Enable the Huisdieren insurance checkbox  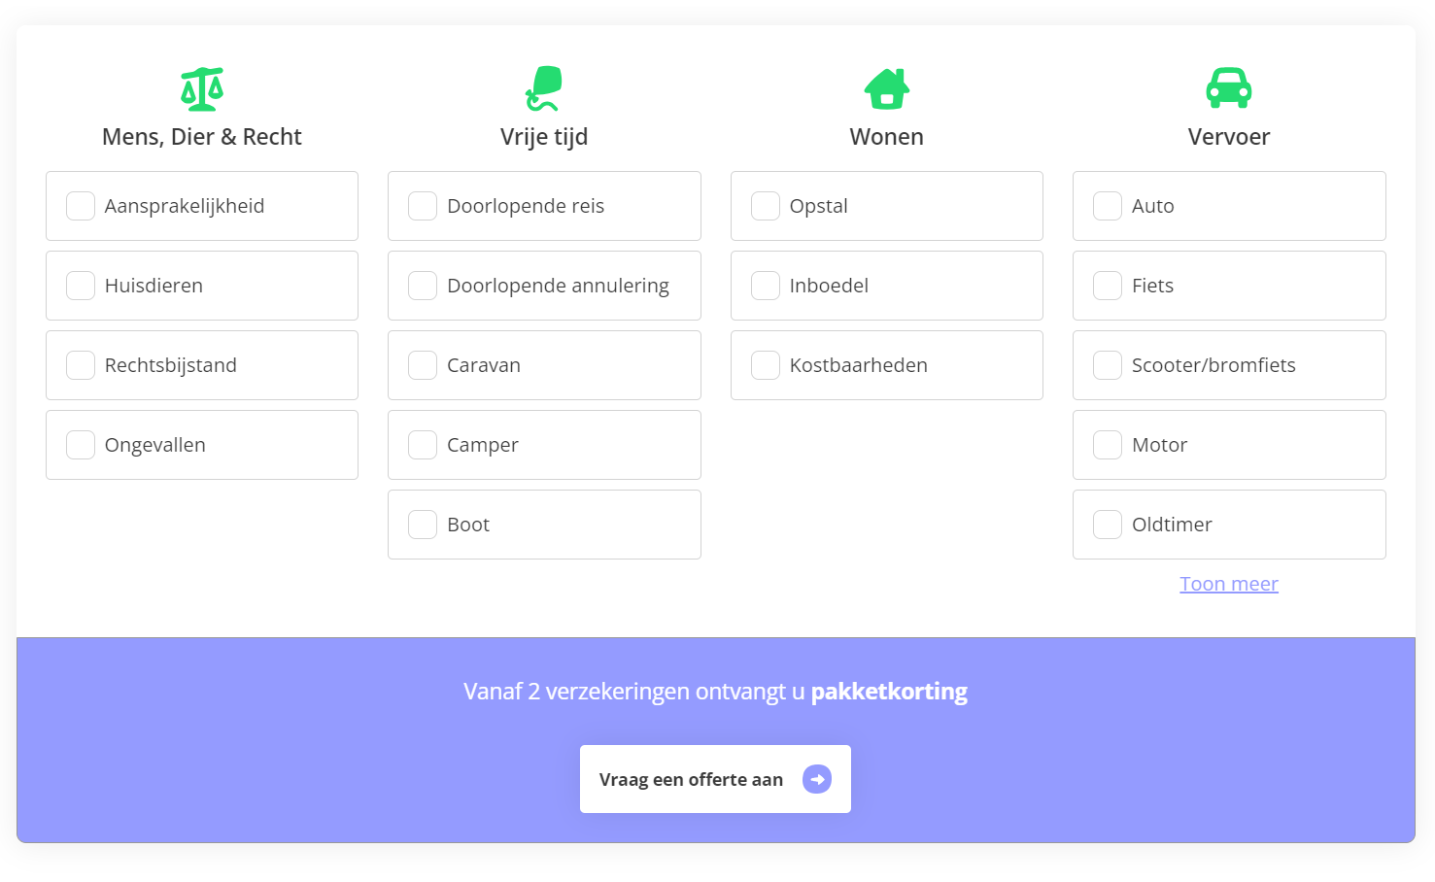(x=81, y=286)
